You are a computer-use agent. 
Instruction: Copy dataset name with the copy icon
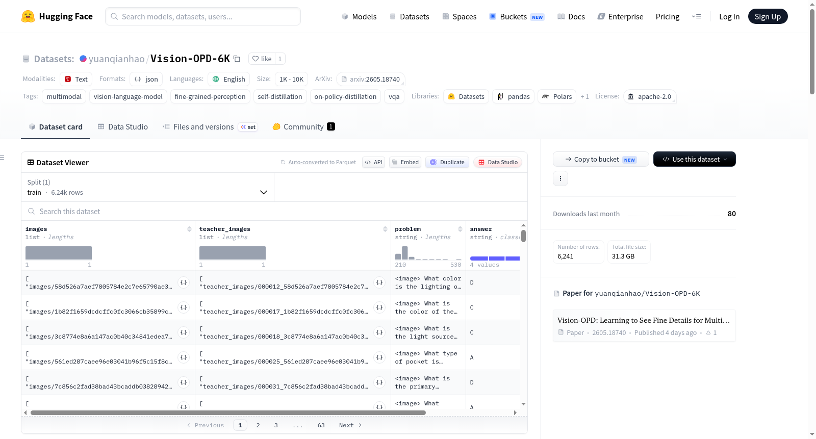pyautogui.click(x=237, y=59)
